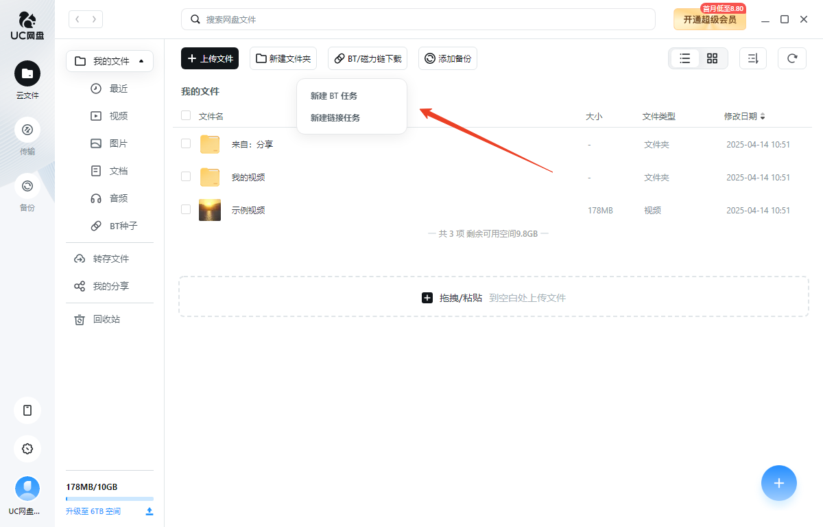Image resolution: width=823 pixels, height=527 pixels.
Task: Open settings gear icon in sidebar
Action: (x=27, y=449)
